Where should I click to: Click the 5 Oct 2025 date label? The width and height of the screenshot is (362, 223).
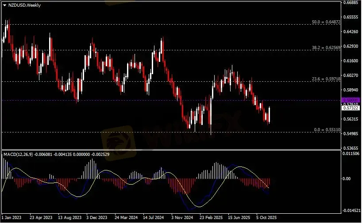click(x=266, y=218)
